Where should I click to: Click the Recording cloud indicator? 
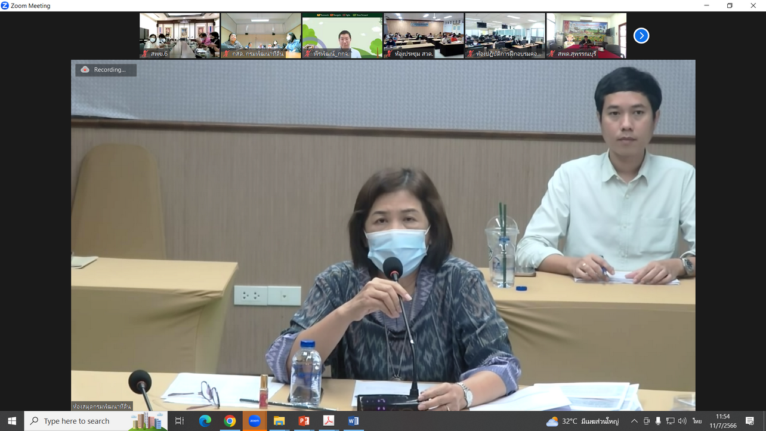tap(106, 70)
